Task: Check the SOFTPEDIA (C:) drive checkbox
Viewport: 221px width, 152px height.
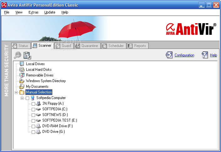Action: point(33,109)
